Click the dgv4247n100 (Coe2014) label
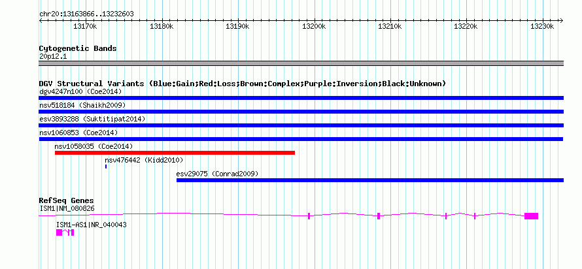 click(80, 91)
